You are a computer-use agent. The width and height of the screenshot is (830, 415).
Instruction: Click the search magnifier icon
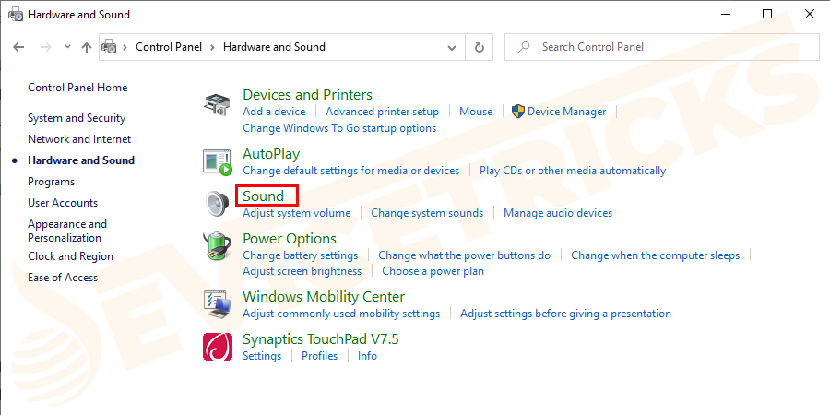524,47
